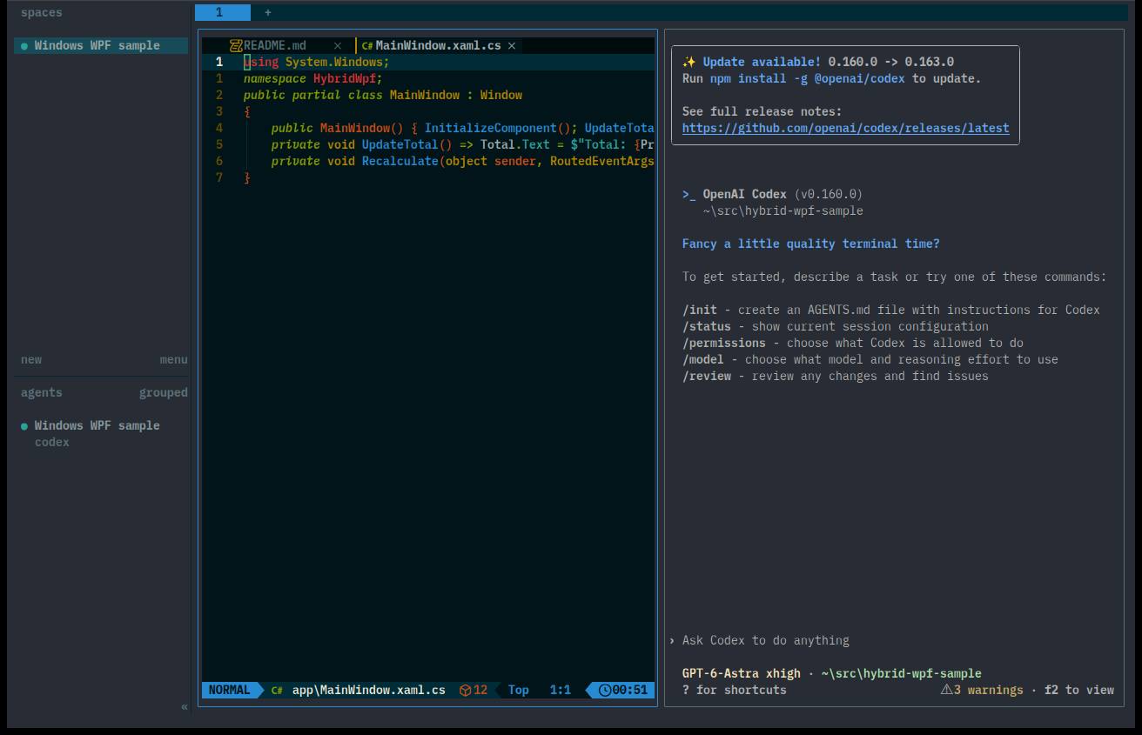This screenshot has width=1142, height=735.
Task: Click the ? for shortcuts hint
Action: point(735,690)
